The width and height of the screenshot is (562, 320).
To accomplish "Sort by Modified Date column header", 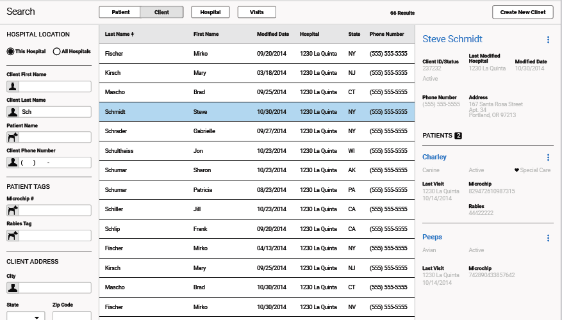I will 273,35.
